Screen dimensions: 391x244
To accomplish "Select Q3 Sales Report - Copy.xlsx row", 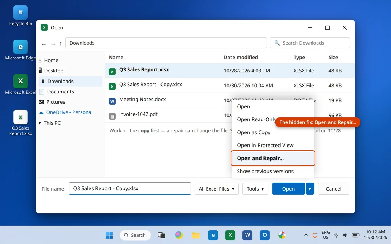I will 229,85.
